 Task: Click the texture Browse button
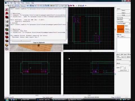click(127, 29)
